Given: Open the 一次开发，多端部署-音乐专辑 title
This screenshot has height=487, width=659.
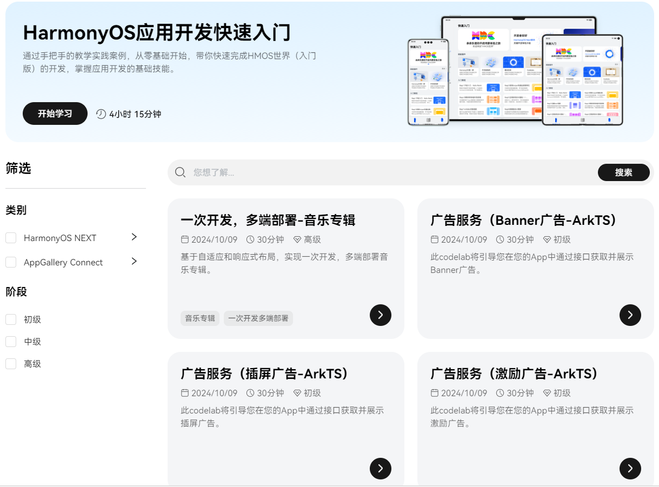Looking at the screenshot, I should (x=268, y=220).
